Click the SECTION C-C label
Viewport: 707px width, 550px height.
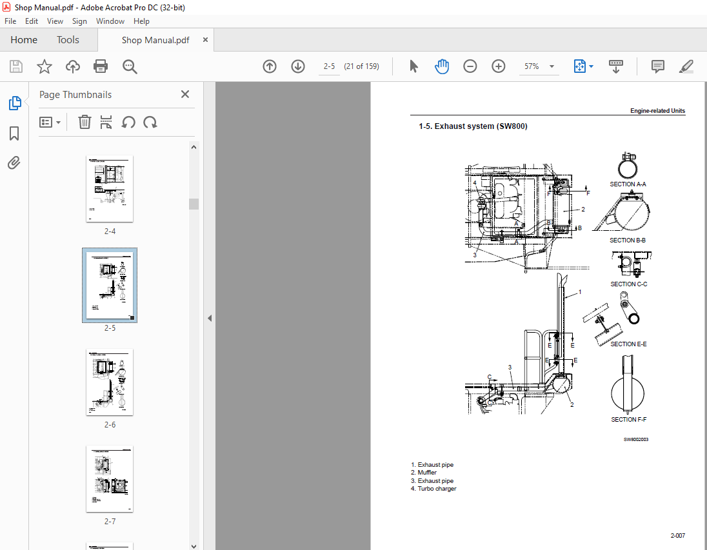tap(628, 284)
